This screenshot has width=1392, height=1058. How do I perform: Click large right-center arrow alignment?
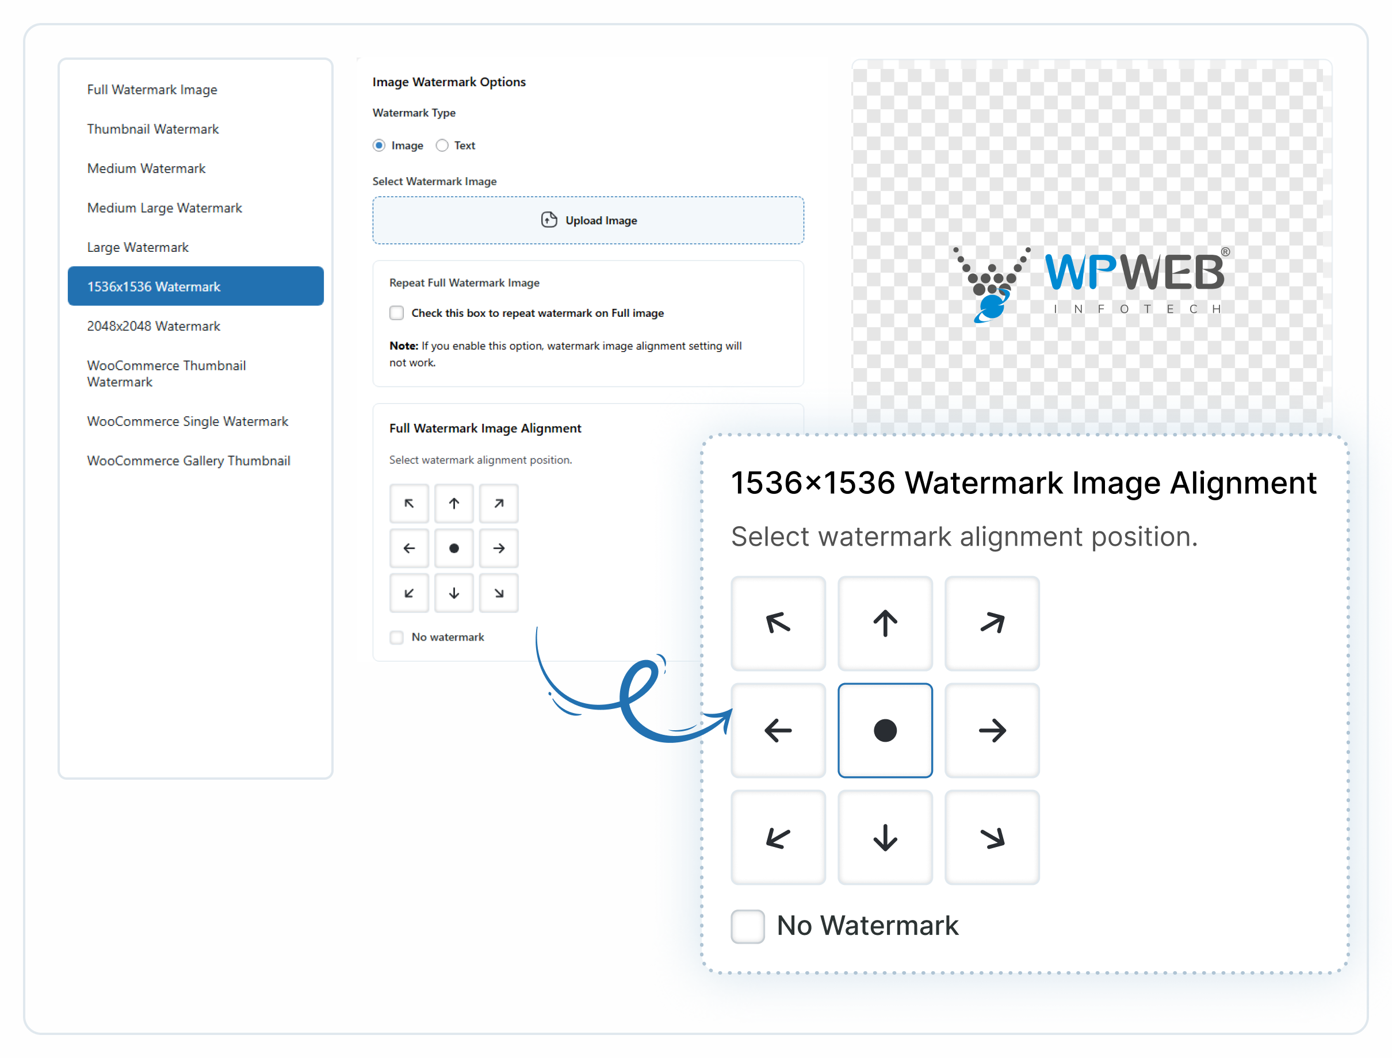pos(992,730)
